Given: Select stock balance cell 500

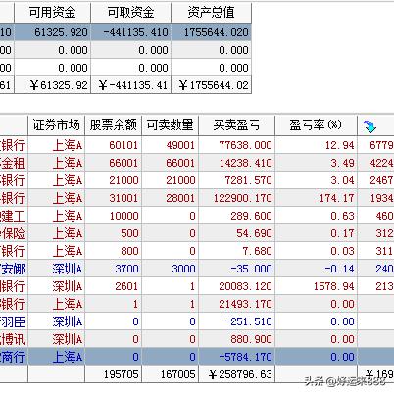Looking at the screenshot, I should pos(113,233).
